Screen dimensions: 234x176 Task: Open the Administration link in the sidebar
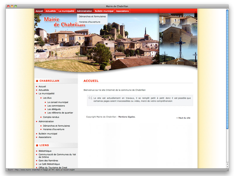click(46, 121)
